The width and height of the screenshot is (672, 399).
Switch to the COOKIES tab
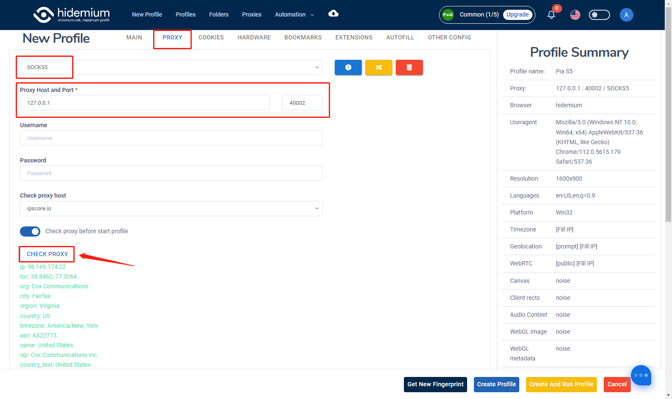click(x=211, y=37)
